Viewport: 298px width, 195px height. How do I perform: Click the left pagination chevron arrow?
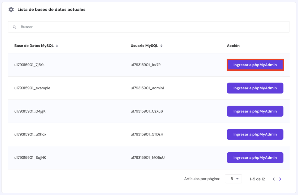[x=274, y=179]
